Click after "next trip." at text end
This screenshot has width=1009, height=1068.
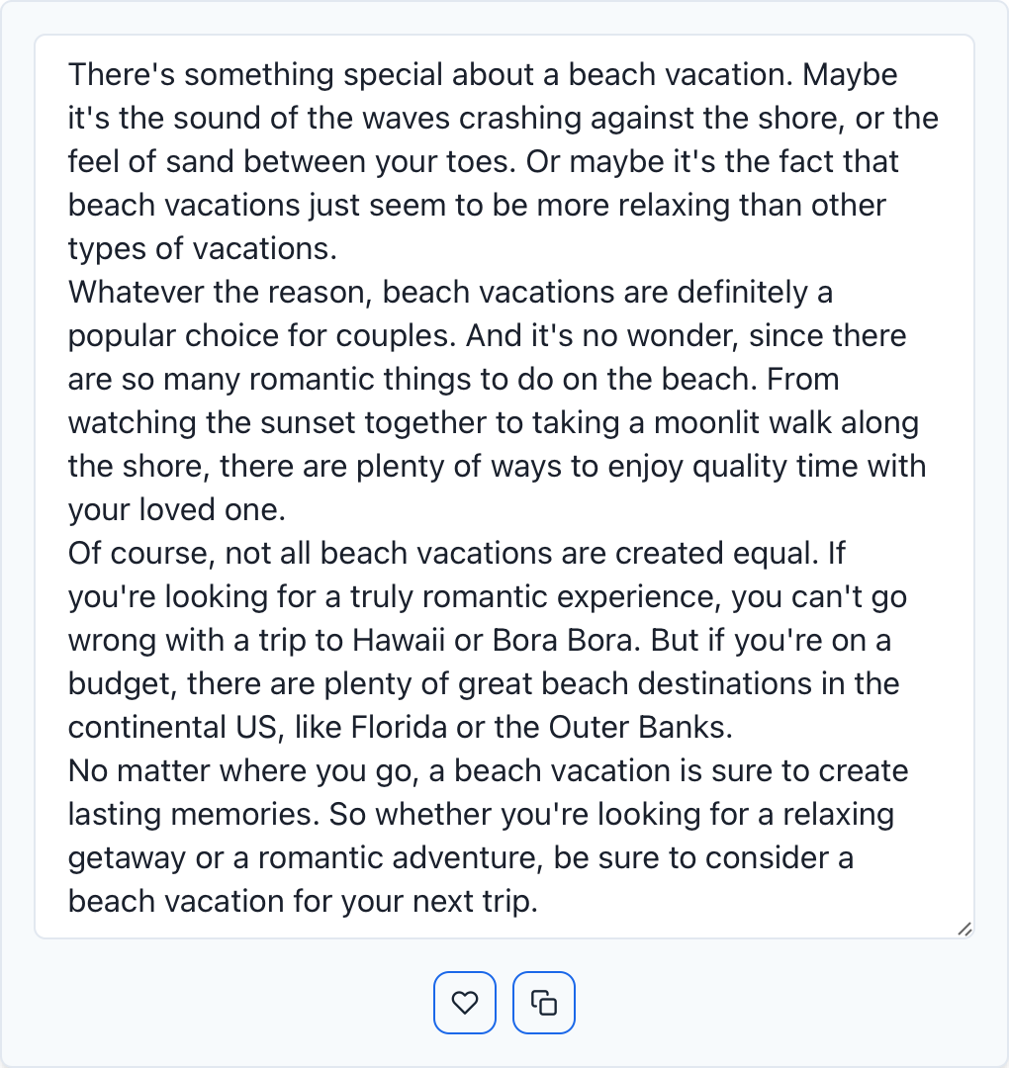pos(538,901)
